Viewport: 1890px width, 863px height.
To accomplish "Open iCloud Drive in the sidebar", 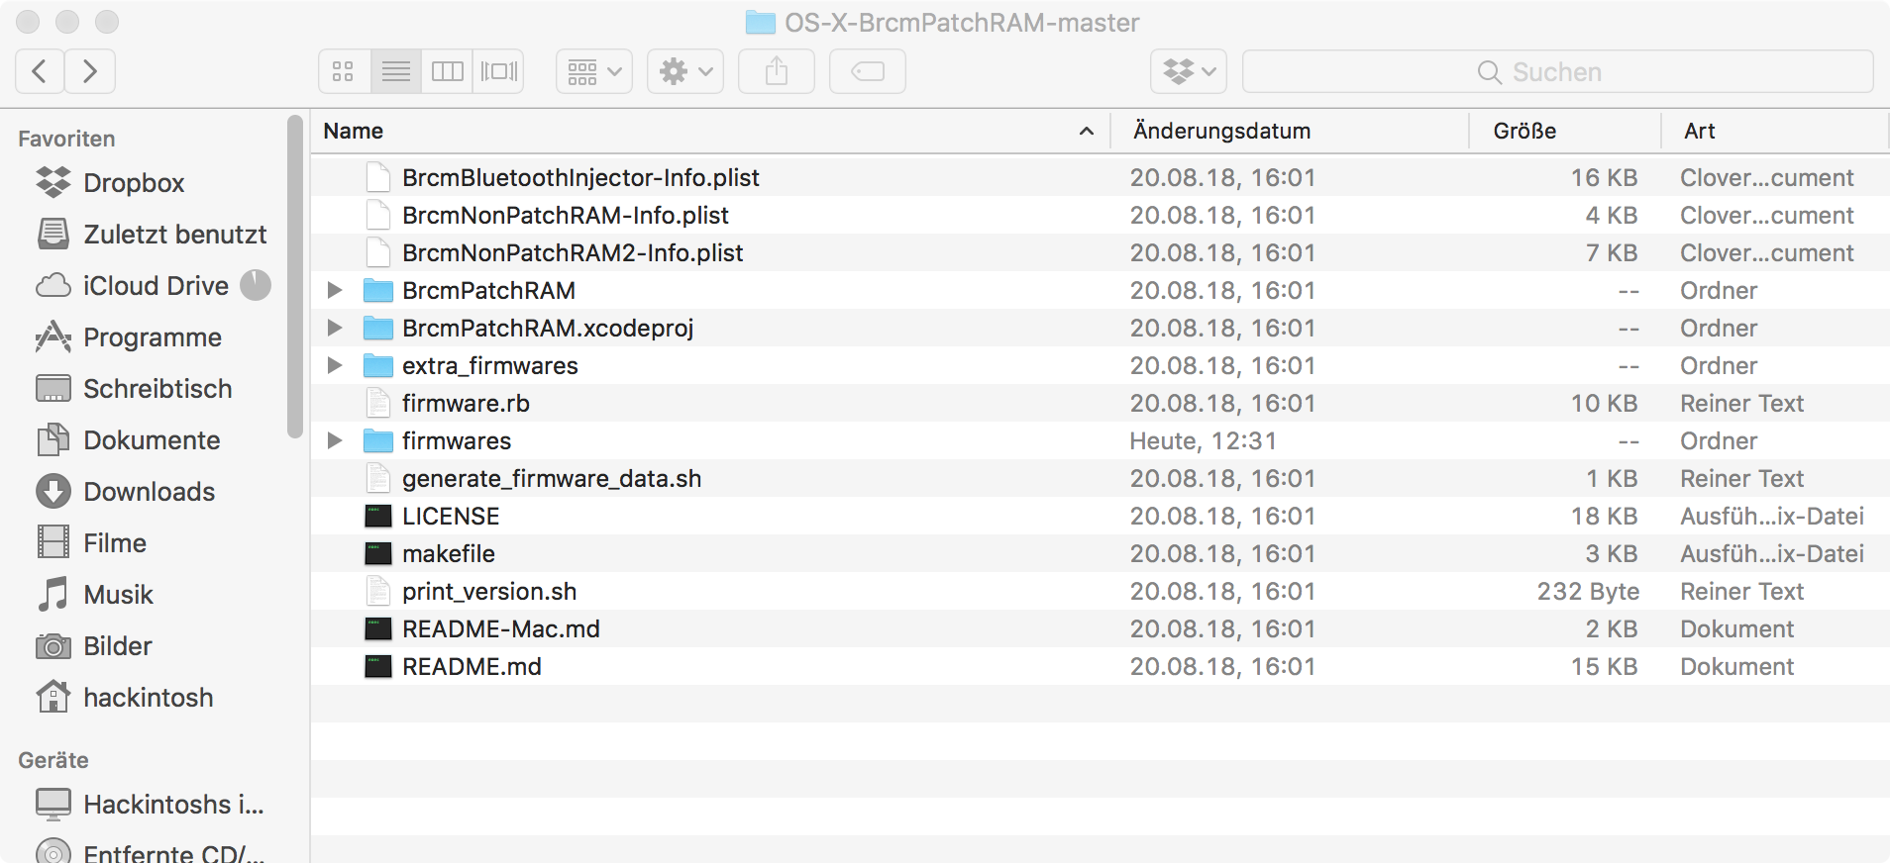I will point(134,286).
